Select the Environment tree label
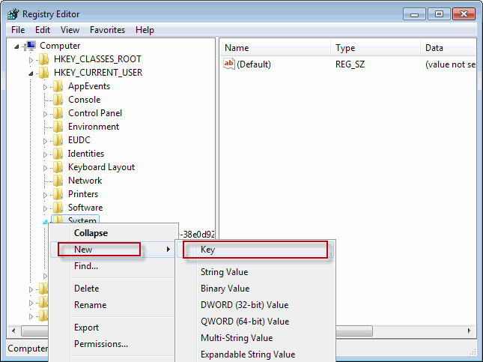Screen dimensions: 483x362 point(94,127)
